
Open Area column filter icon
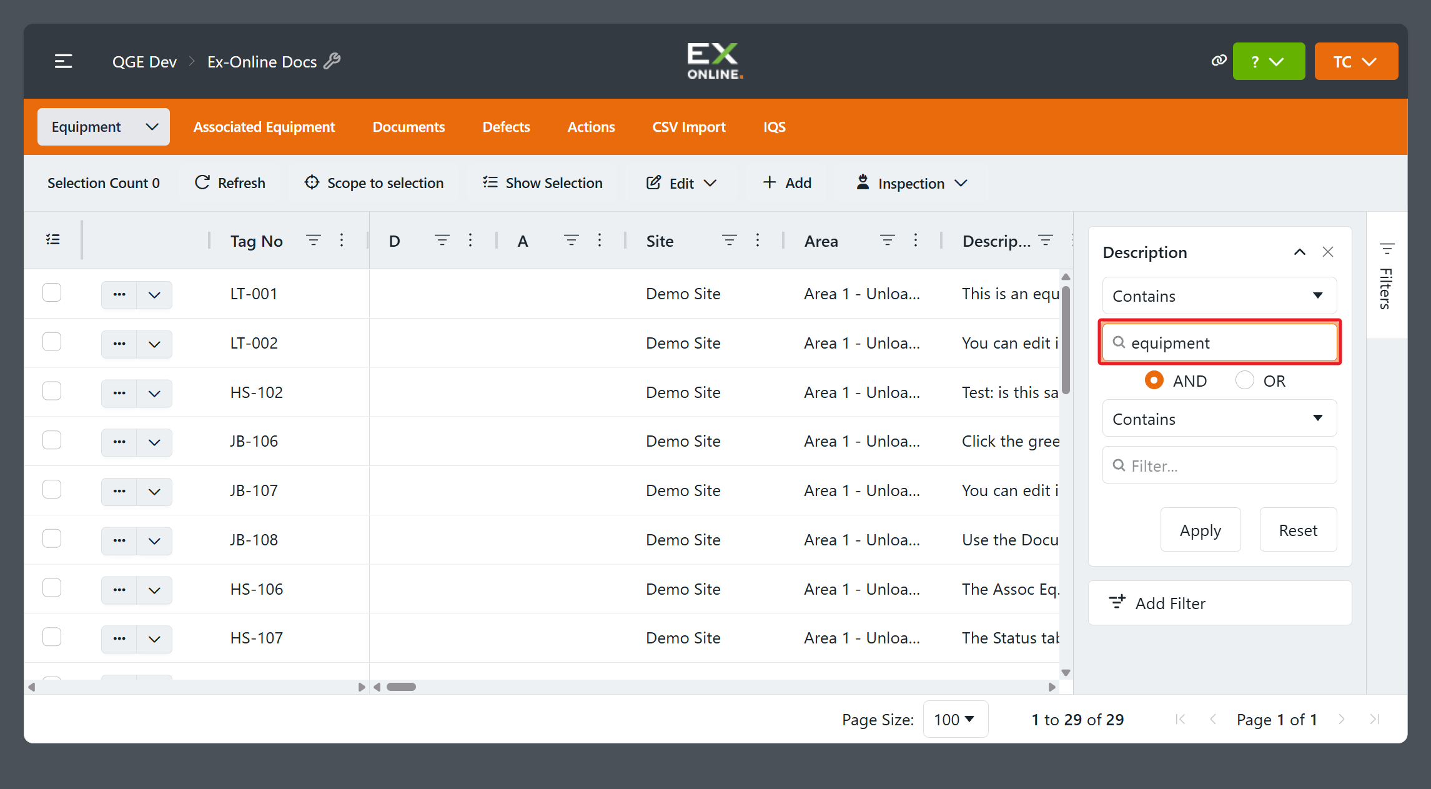pos(888,241)
